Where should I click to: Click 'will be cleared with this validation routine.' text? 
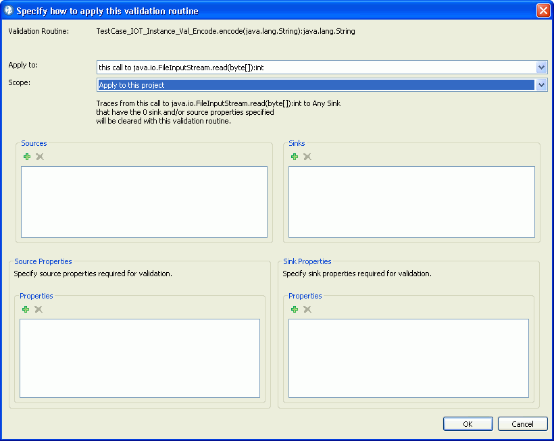[x=163, y=121]
